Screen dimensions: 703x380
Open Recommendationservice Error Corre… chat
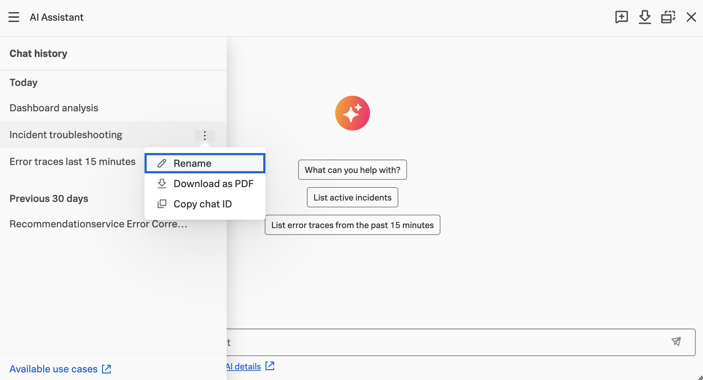(x=98, y=224)
